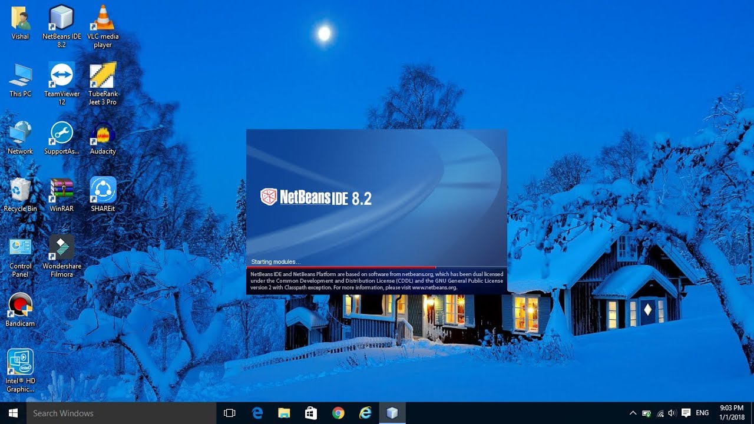Select the Wondershare Filmora shortcut

point(61,257)
